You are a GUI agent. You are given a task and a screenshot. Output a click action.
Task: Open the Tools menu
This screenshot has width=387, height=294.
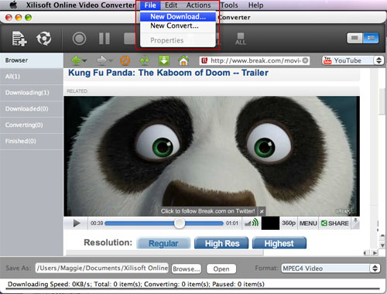pyautogui.click(x=229, y=5)
